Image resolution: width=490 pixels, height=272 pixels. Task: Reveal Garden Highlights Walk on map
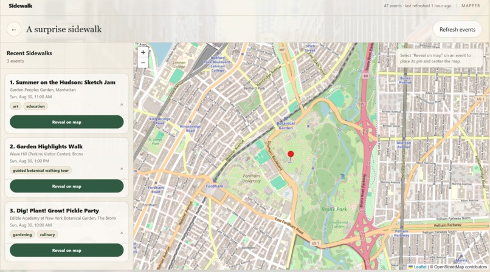click(66, 186)
